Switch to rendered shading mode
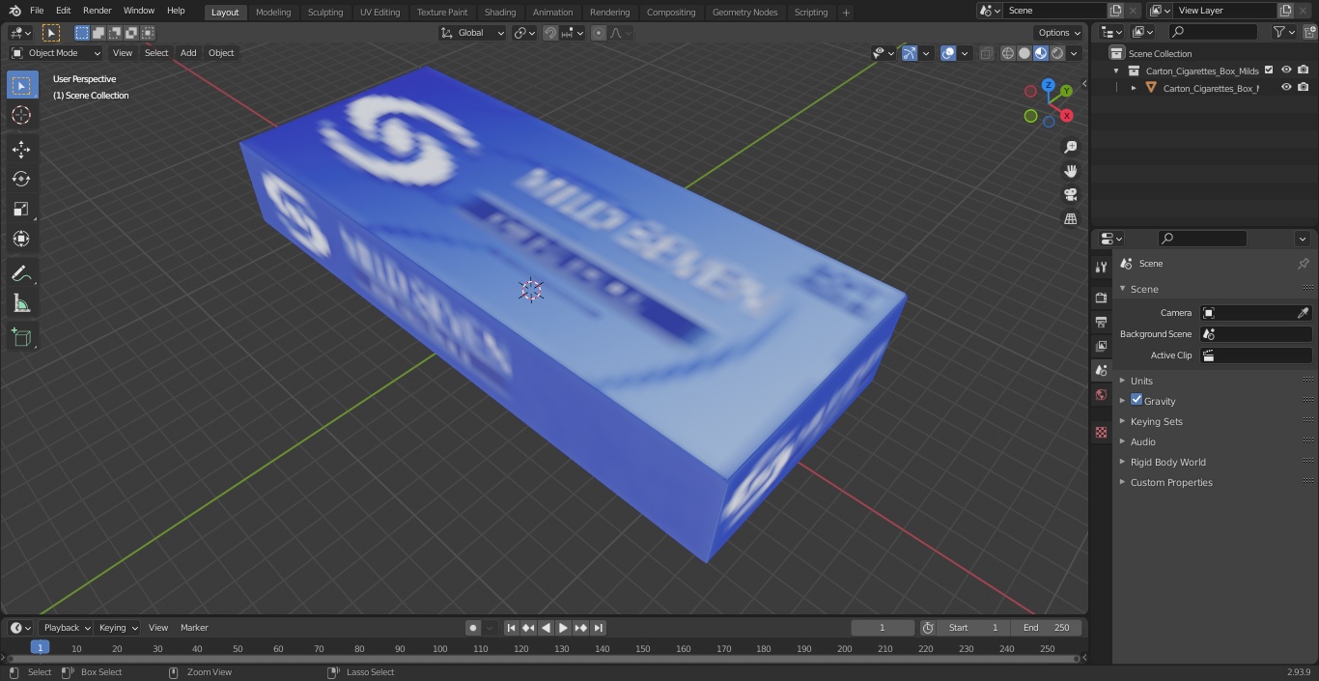 [x=1057, y=53]
